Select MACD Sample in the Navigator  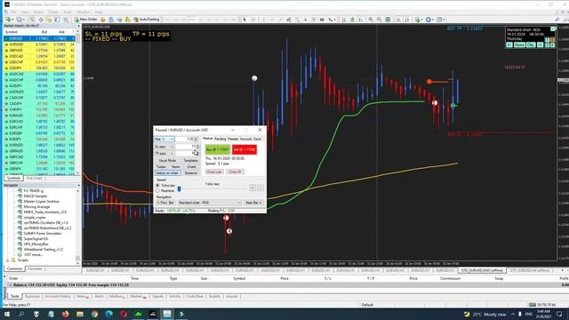click(x=35, y=196)
